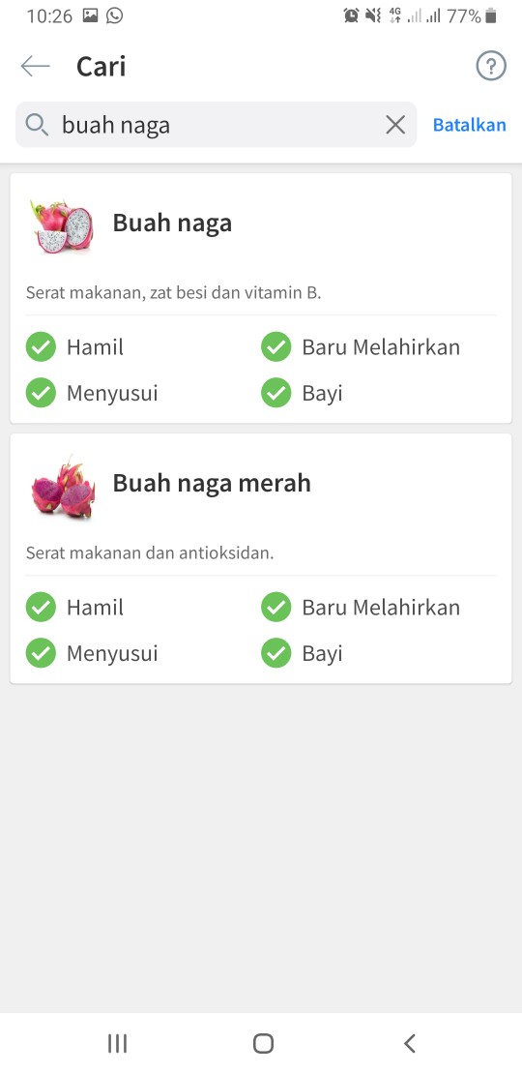Clear the search text with X icon
522x1074 pixels.
[395, 125]
